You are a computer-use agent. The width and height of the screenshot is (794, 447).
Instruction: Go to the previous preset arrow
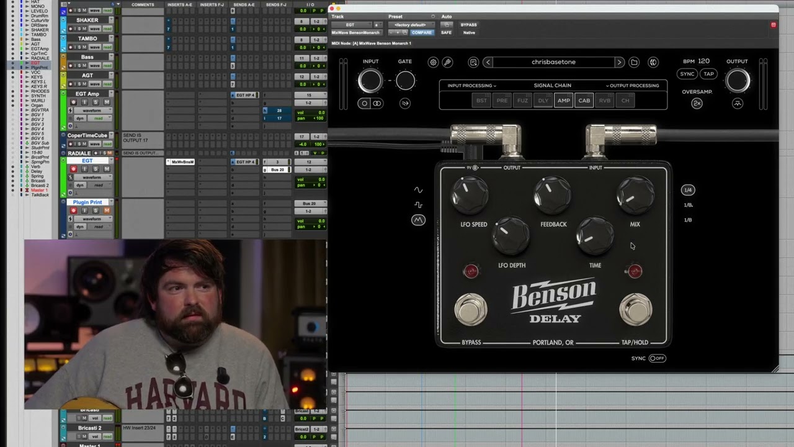pos(488,62)
